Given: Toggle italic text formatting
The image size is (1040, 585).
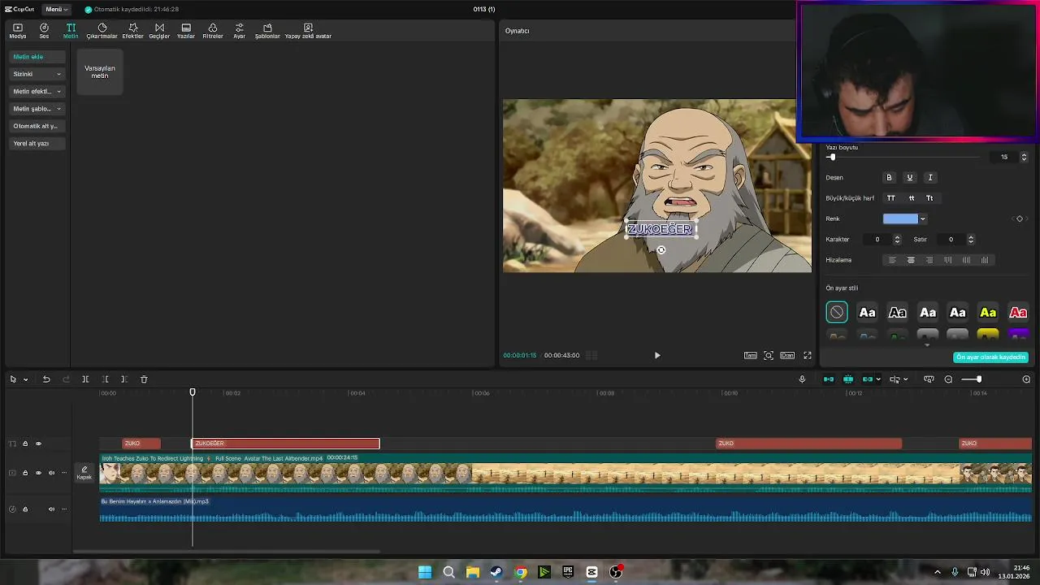Looking at the screenshot, I should click(x=930, y=177).
